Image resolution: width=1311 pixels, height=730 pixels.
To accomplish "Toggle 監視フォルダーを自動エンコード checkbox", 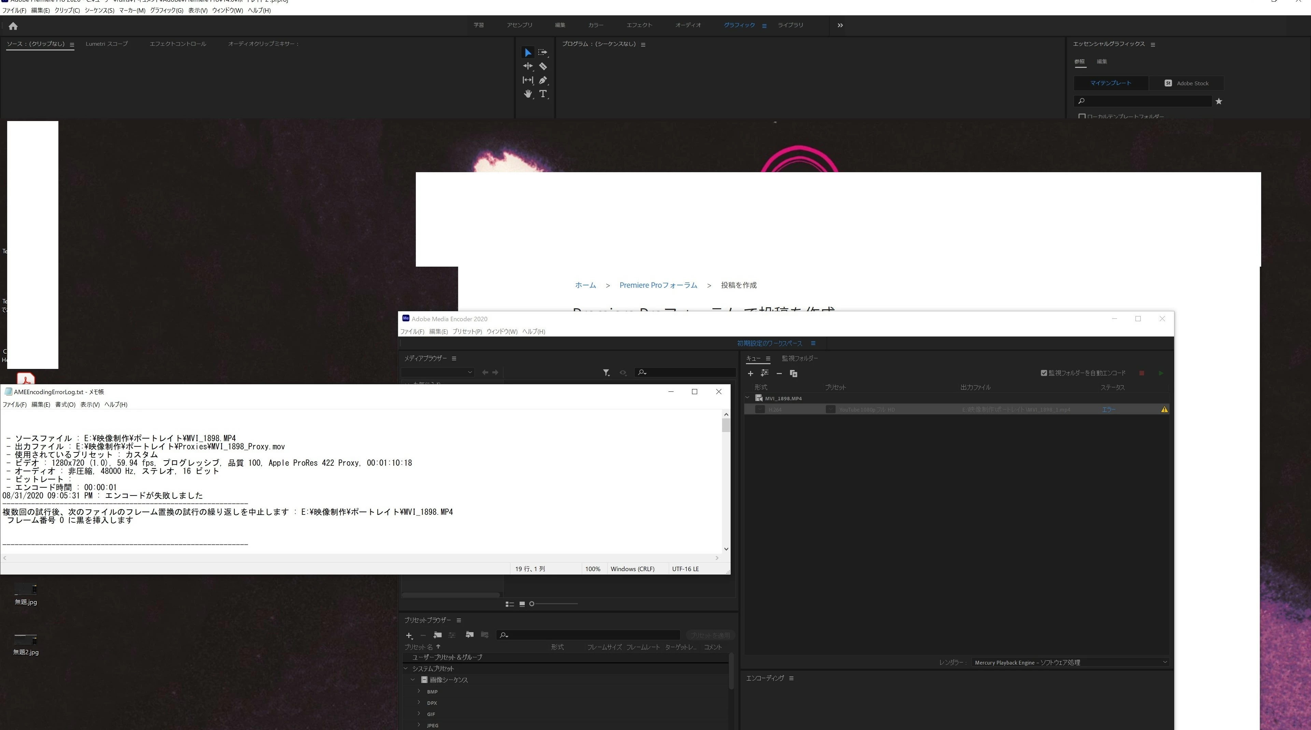I will 1044,373.
